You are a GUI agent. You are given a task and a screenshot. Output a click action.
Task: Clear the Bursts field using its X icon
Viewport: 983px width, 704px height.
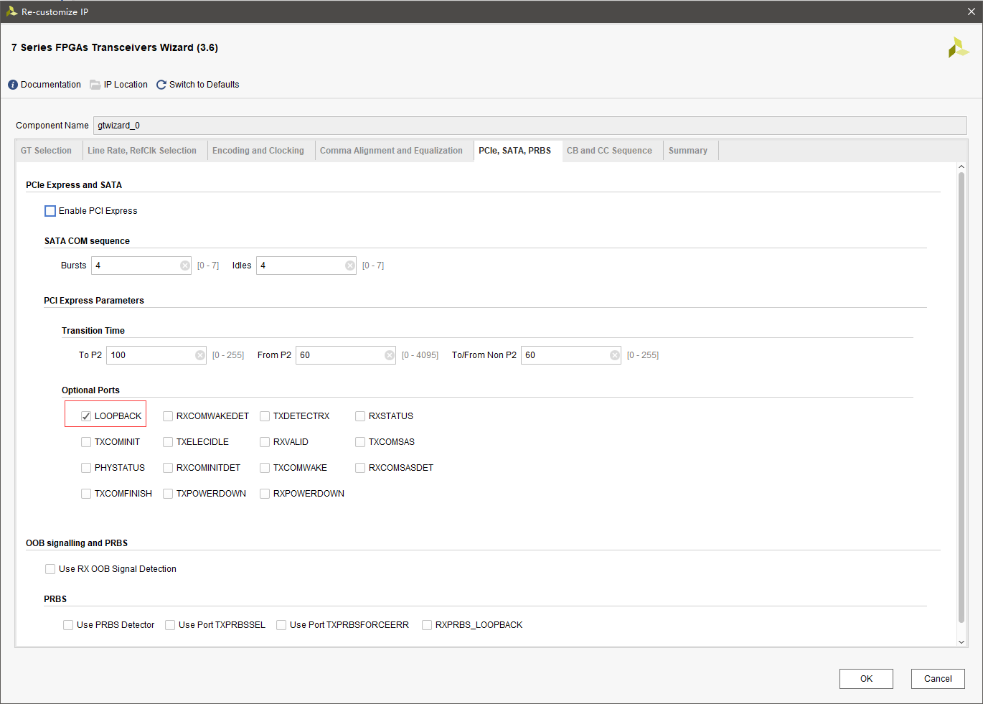[185, 266]
